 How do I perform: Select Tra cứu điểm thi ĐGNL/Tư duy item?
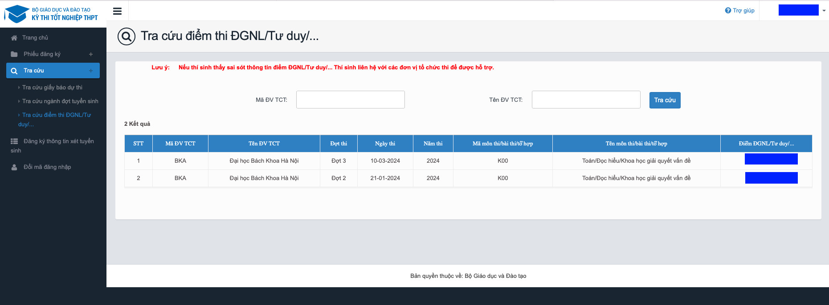(56, 115)
